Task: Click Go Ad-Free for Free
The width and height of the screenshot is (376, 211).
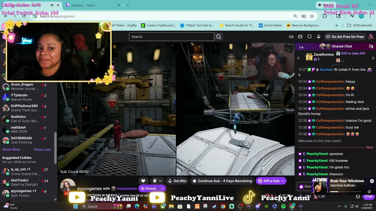Action: (x=345, y=37)
